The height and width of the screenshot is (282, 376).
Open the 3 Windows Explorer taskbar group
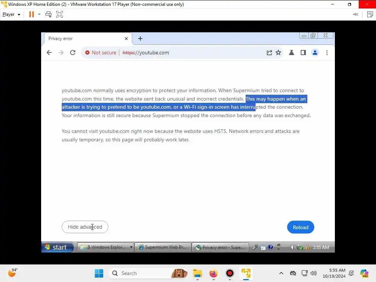tap(105, 247)
